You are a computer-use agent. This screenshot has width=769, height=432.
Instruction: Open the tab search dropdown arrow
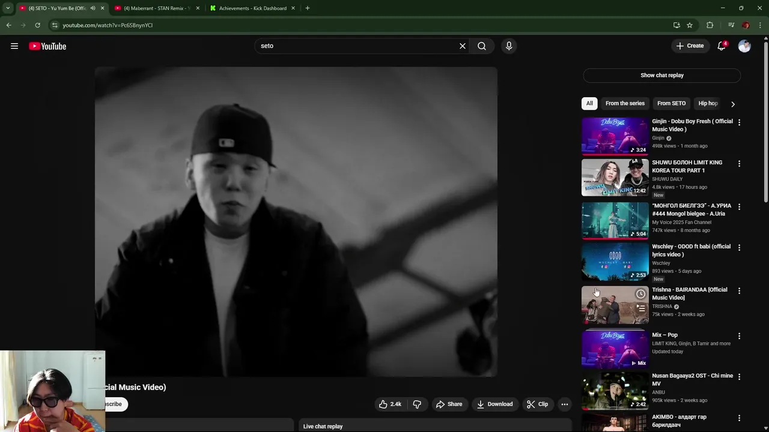point(8,8)
